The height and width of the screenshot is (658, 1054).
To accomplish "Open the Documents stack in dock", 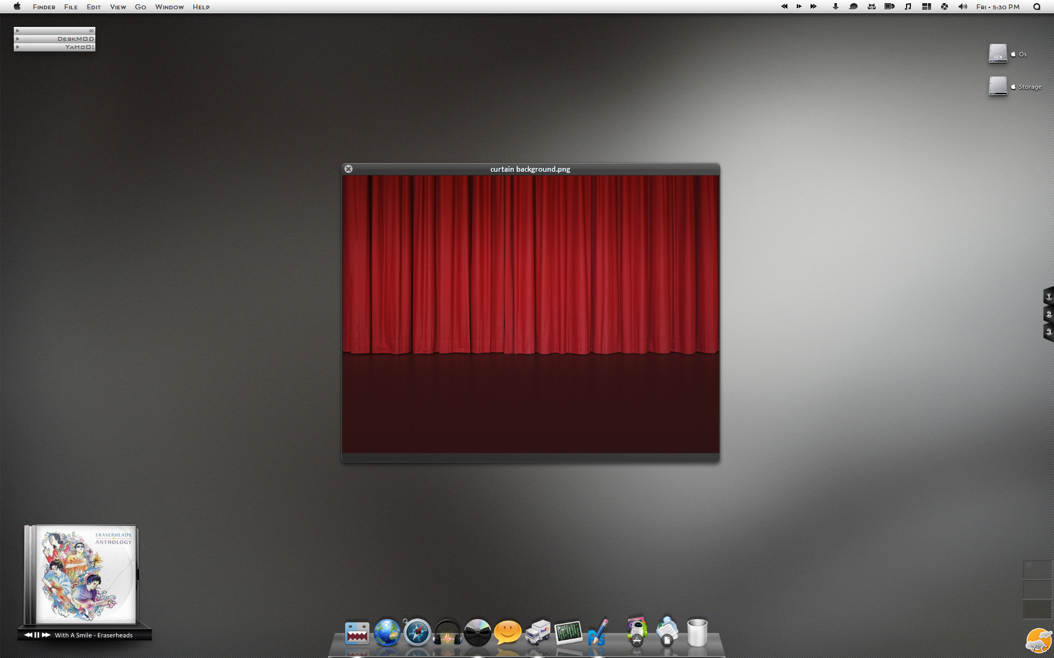I will pos(667,632).
